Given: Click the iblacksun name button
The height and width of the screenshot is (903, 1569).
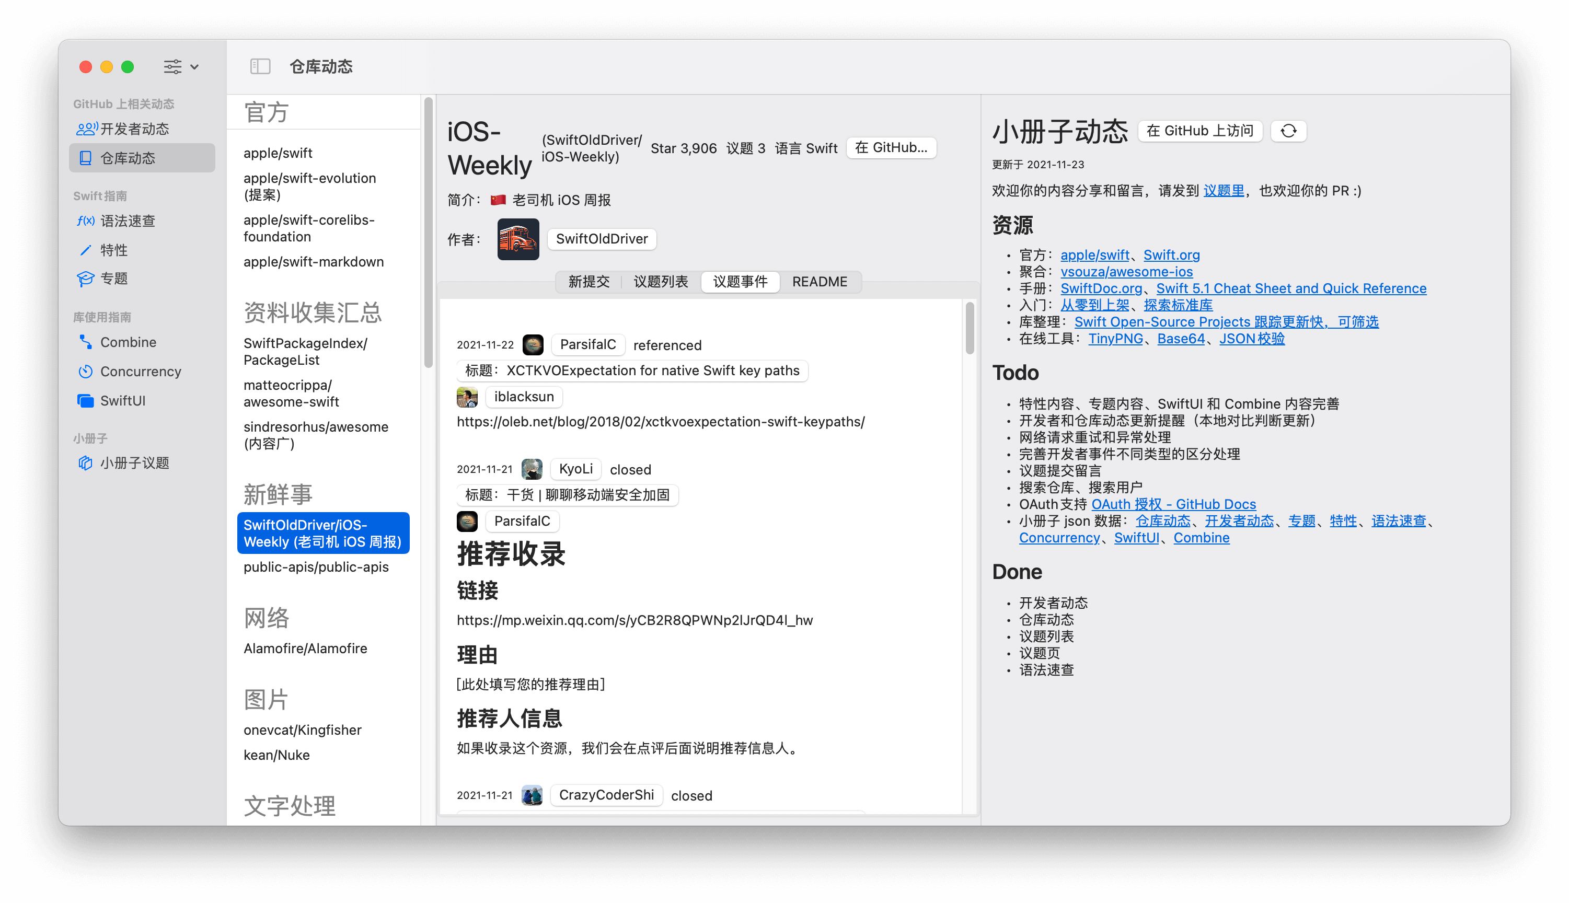Looking at the screenshot, I should tap(523, 396).
